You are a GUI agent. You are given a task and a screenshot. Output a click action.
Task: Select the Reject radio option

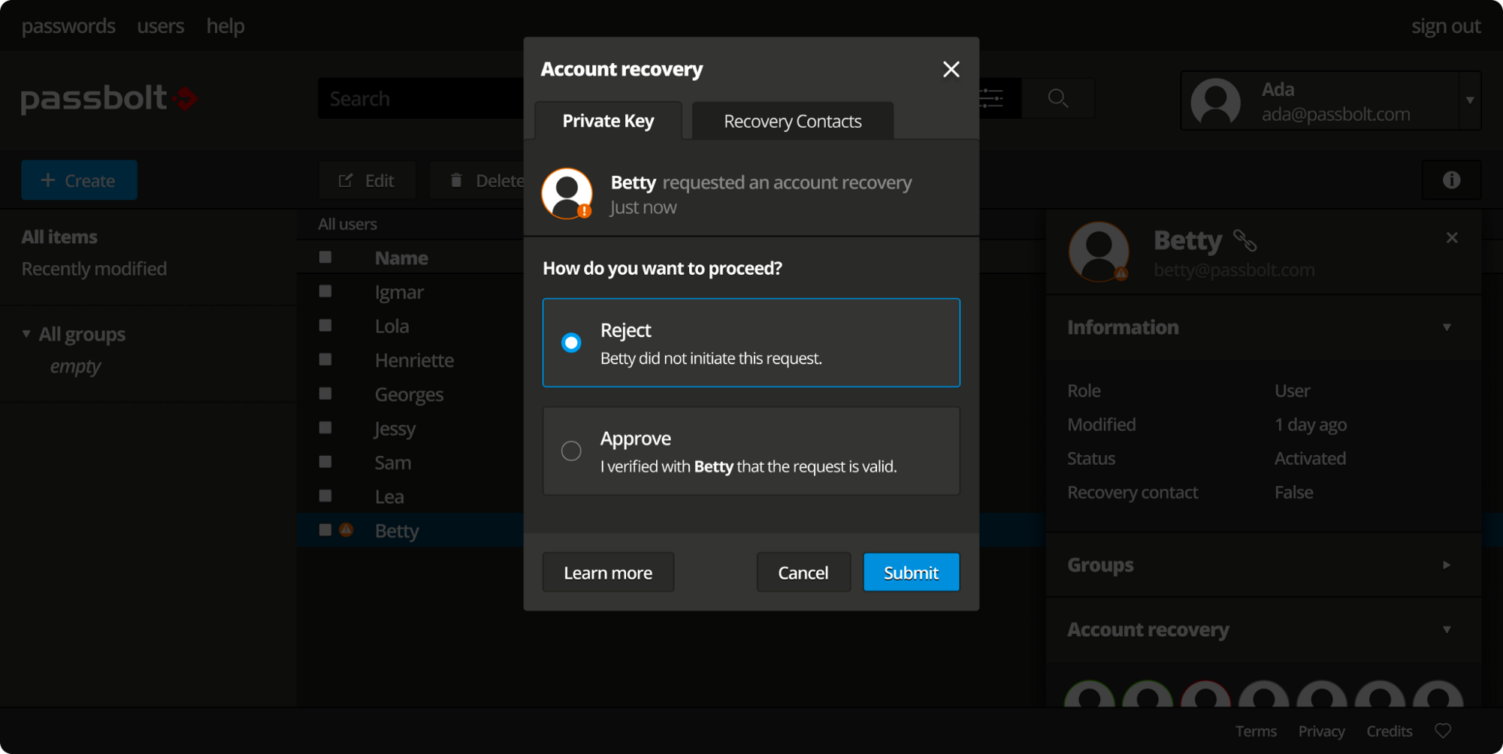pos(571,342)
